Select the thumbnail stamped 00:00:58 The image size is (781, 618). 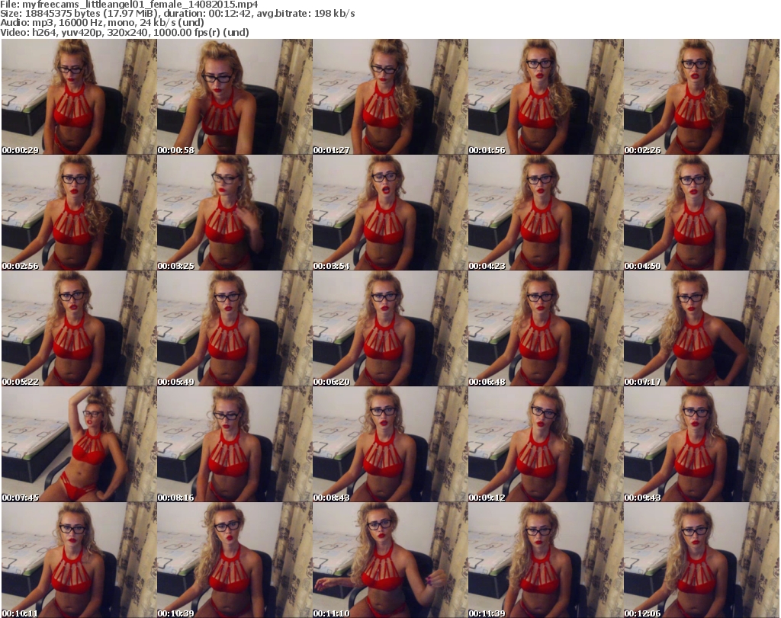point(235,97)
